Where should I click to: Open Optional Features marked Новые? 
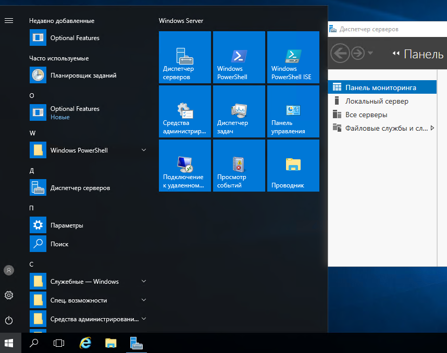(x=89, y=112)
